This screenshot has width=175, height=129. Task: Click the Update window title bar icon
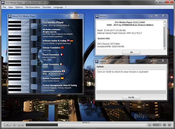tap(97, 61)
